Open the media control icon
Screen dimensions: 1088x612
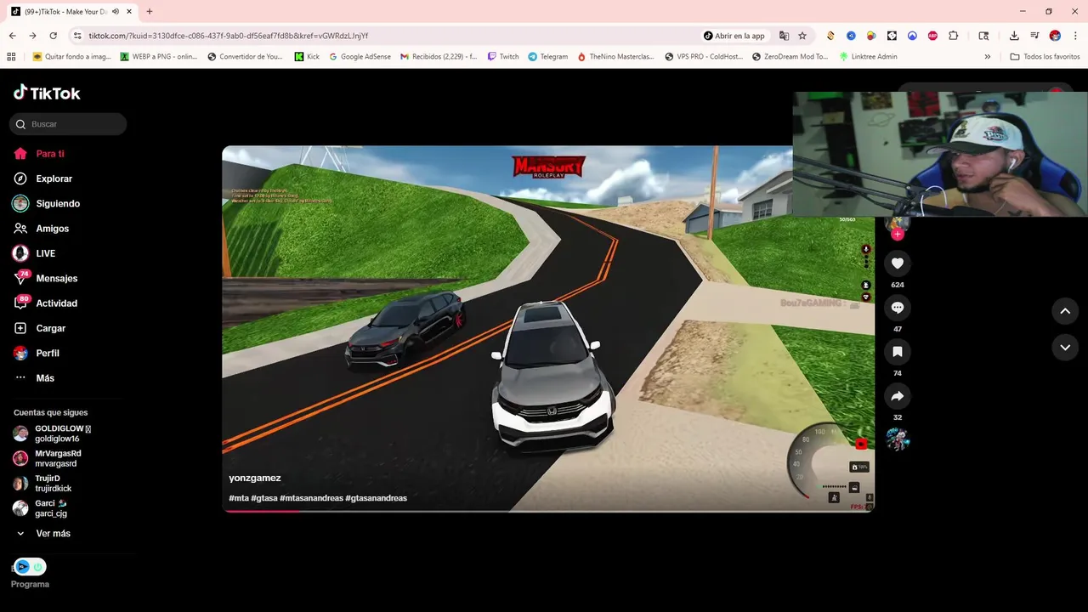point(1034,36)
